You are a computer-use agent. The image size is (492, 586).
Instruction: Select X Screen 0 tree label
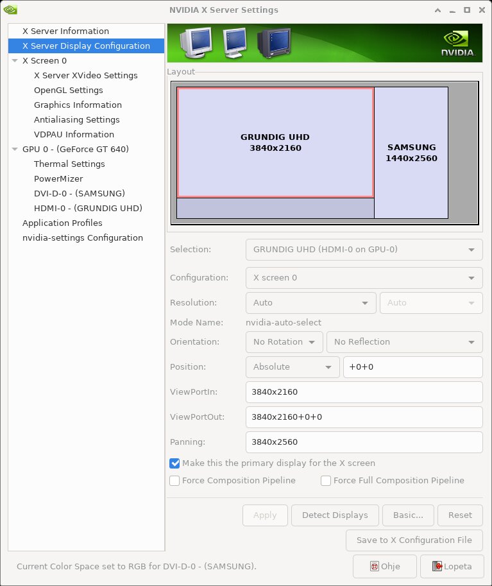44,60
